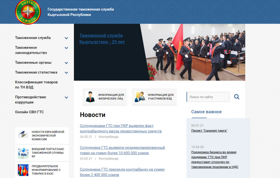Expand the Таможенная статистика chevron

[x=66, y=73]
